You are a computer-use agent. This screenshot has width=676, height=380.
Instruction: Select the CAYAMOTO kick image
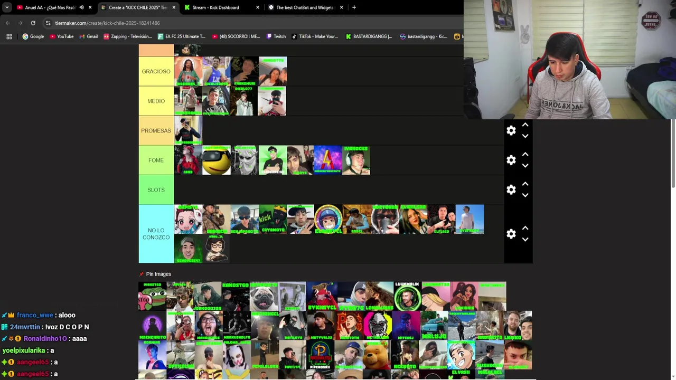click(273, 219)
